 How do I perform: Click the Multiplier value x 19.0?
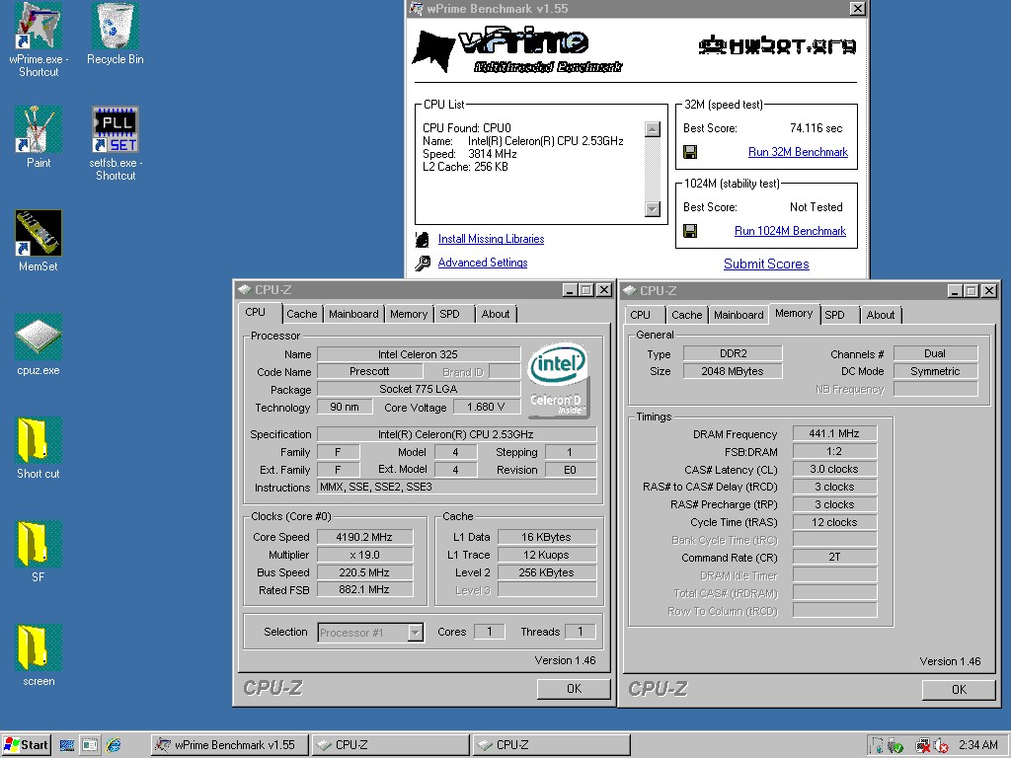click(x=364, y=555)
